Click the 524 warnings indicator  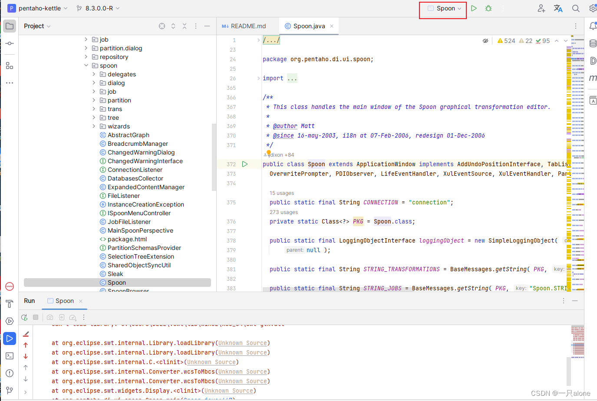tap(506, 41)
